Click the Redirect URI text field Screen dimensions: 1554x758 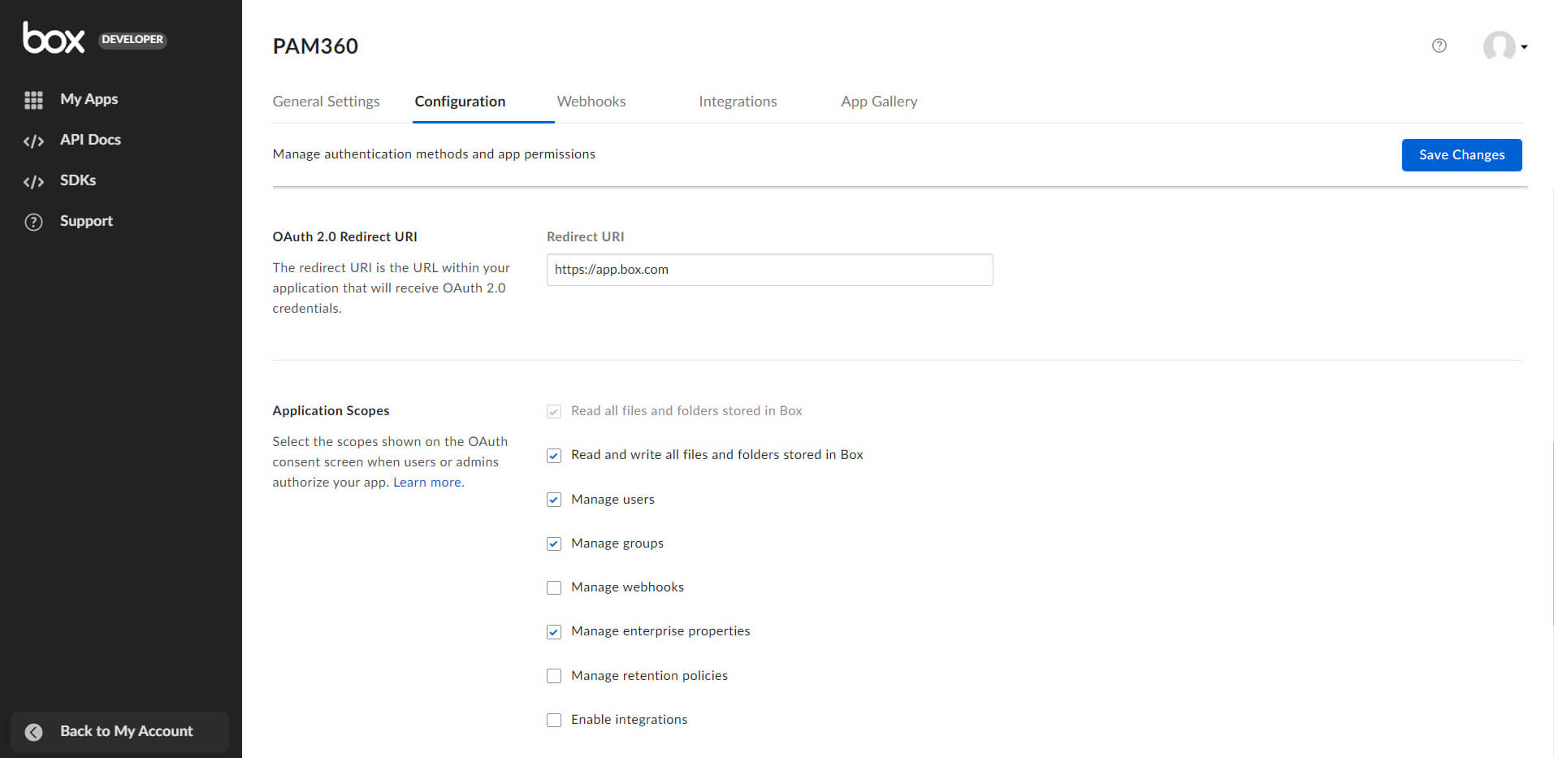769,270
